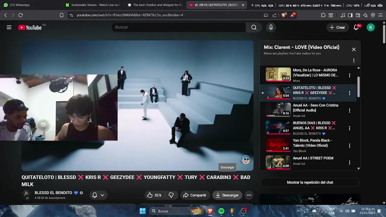Go back with the browser back arrow
This screenshot has height=217, width=386.
(x=6, y=15)
